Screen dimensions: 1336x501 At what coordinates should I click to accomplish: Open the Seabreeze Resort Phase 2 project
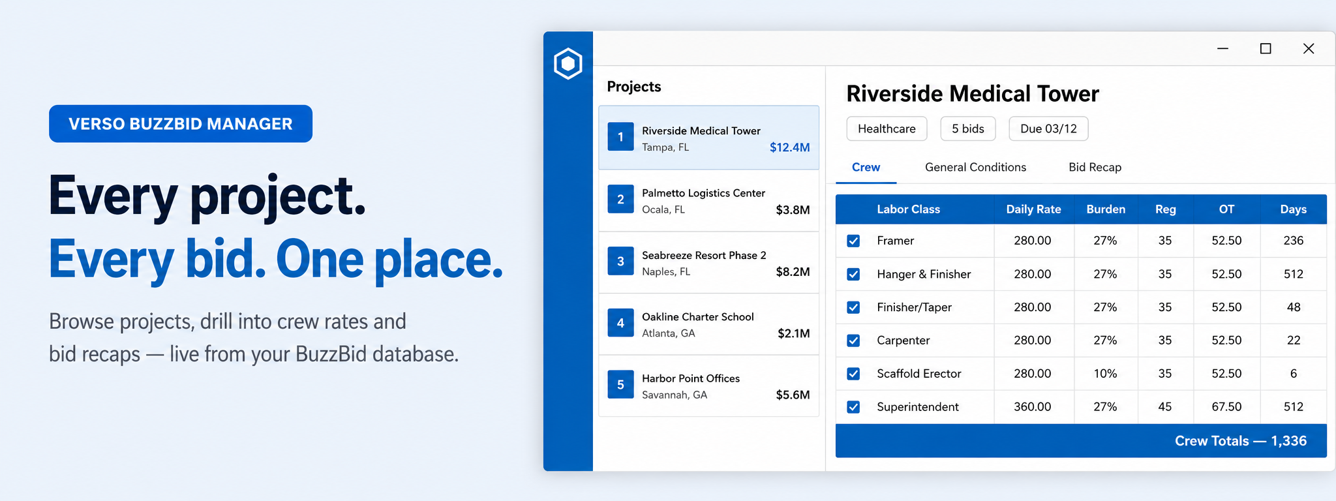point(708,262)
